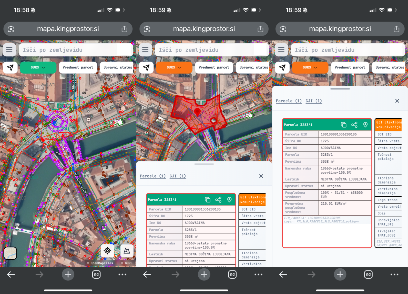
Task: Expand the green GURS dropdown on the left screen
Action: pyautogui.click(x=38, y=67)
